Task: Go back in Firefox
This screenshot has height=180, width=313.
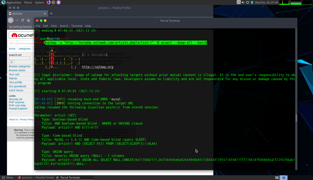Action: click(x=11, y=20)
